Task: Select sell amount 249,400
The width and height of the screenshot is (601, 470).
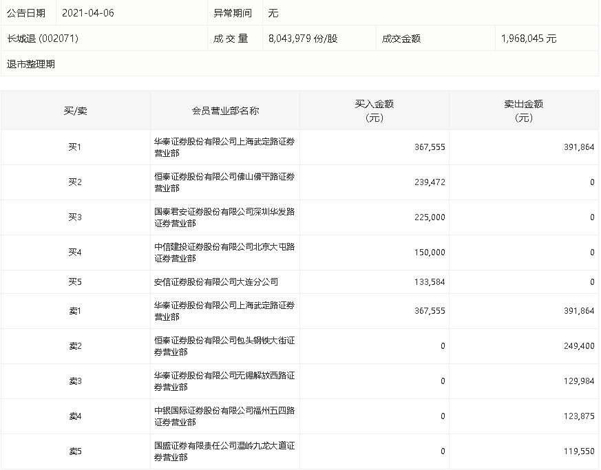Action: click(579, 346)
